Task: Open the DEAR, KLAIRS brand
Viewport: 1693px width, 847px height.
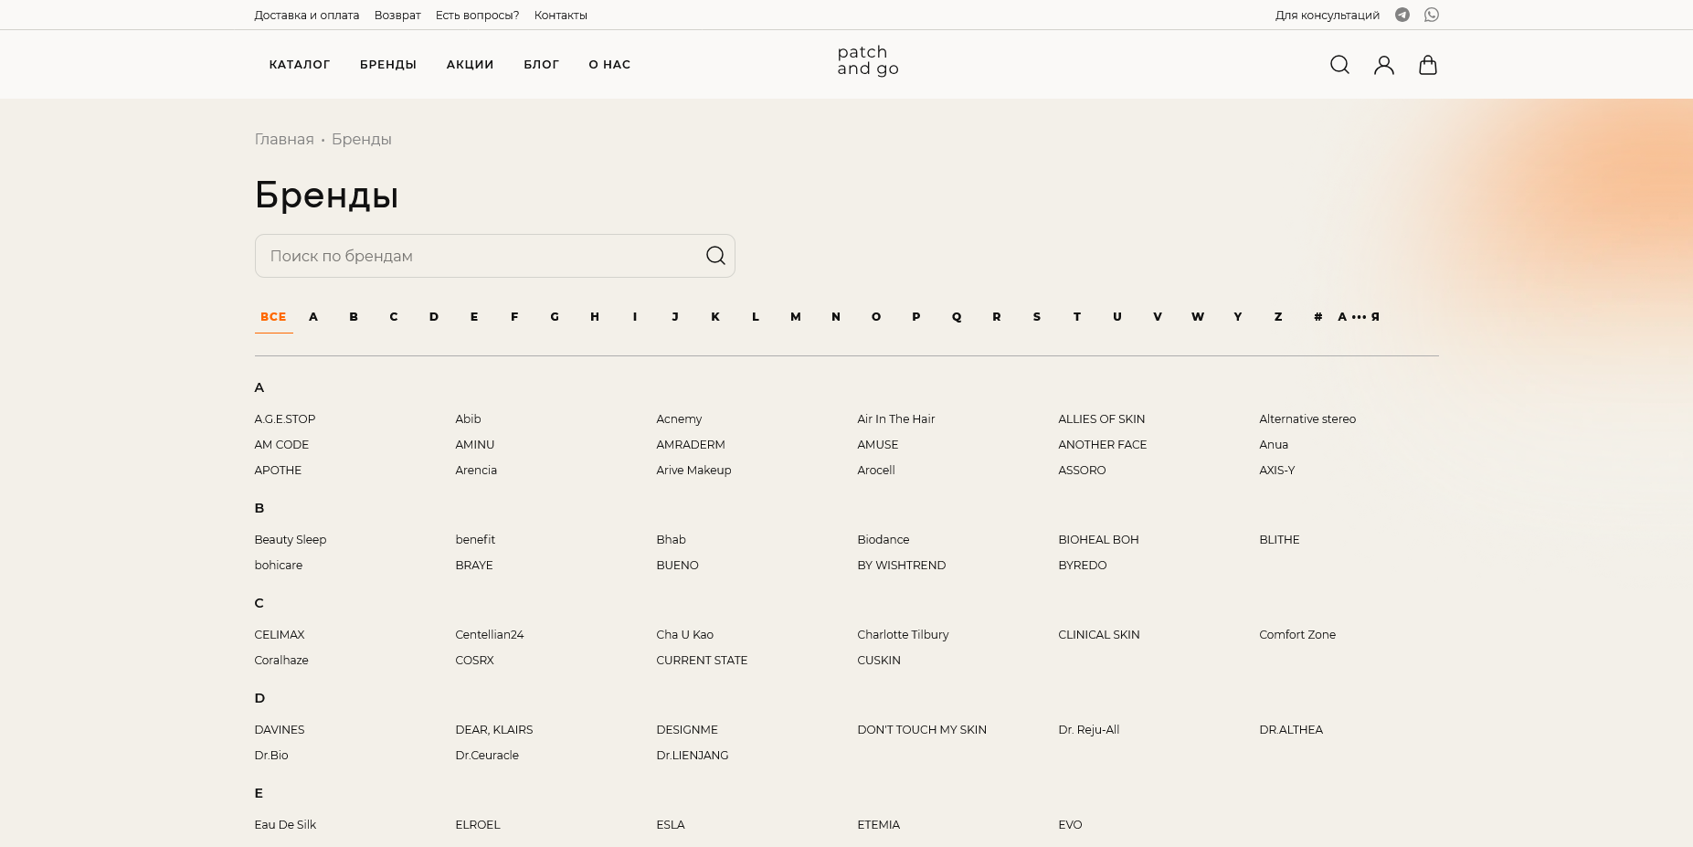Action: 494,730
